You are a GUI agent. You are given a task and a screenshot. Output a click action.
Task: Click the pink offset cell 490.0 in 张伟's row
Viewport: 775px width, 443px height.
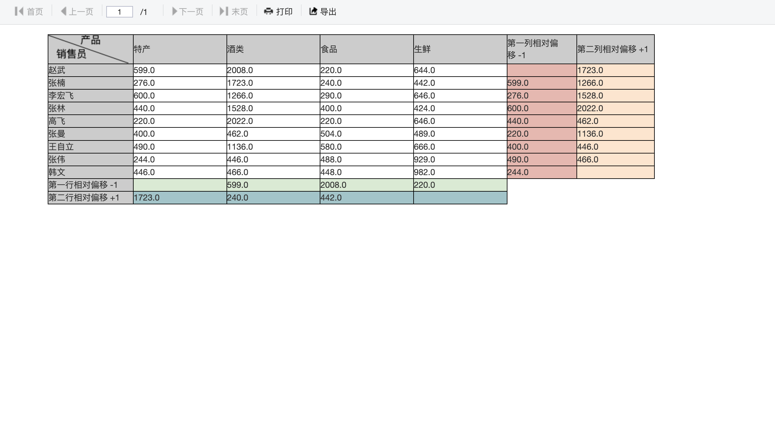click(542, 160)
